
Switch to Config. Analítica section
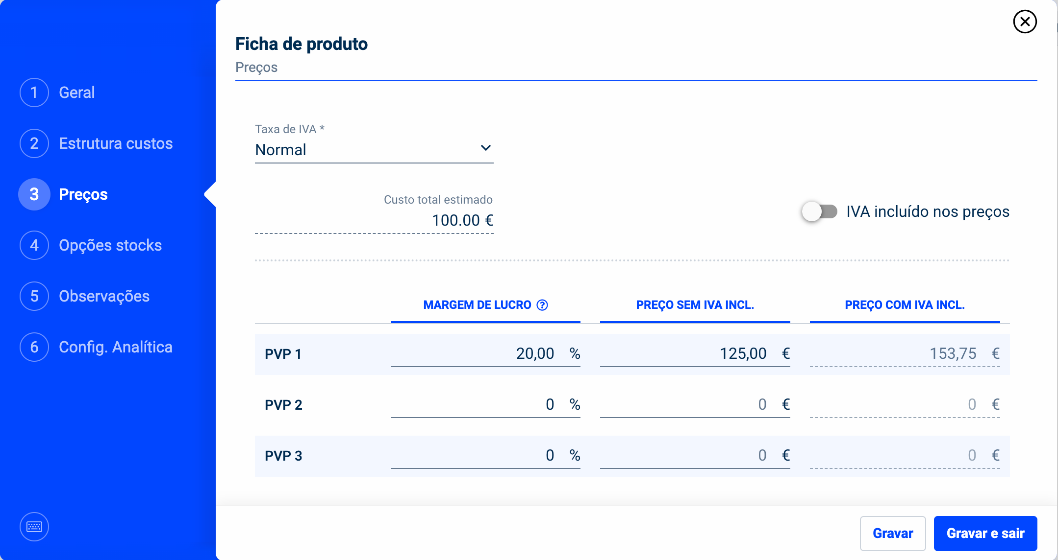(116, 347)
